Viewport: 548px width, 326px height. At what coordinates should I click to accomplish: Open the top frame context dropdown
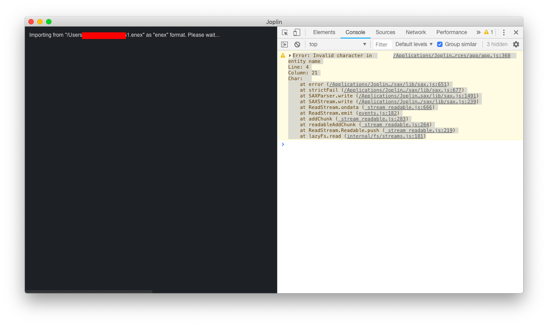[x=337, y=44]
